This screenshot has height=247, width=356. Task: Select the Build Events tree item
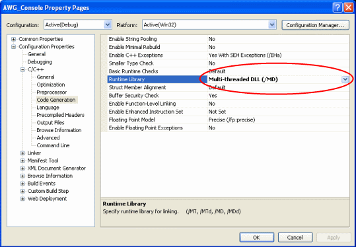(42, 184)
